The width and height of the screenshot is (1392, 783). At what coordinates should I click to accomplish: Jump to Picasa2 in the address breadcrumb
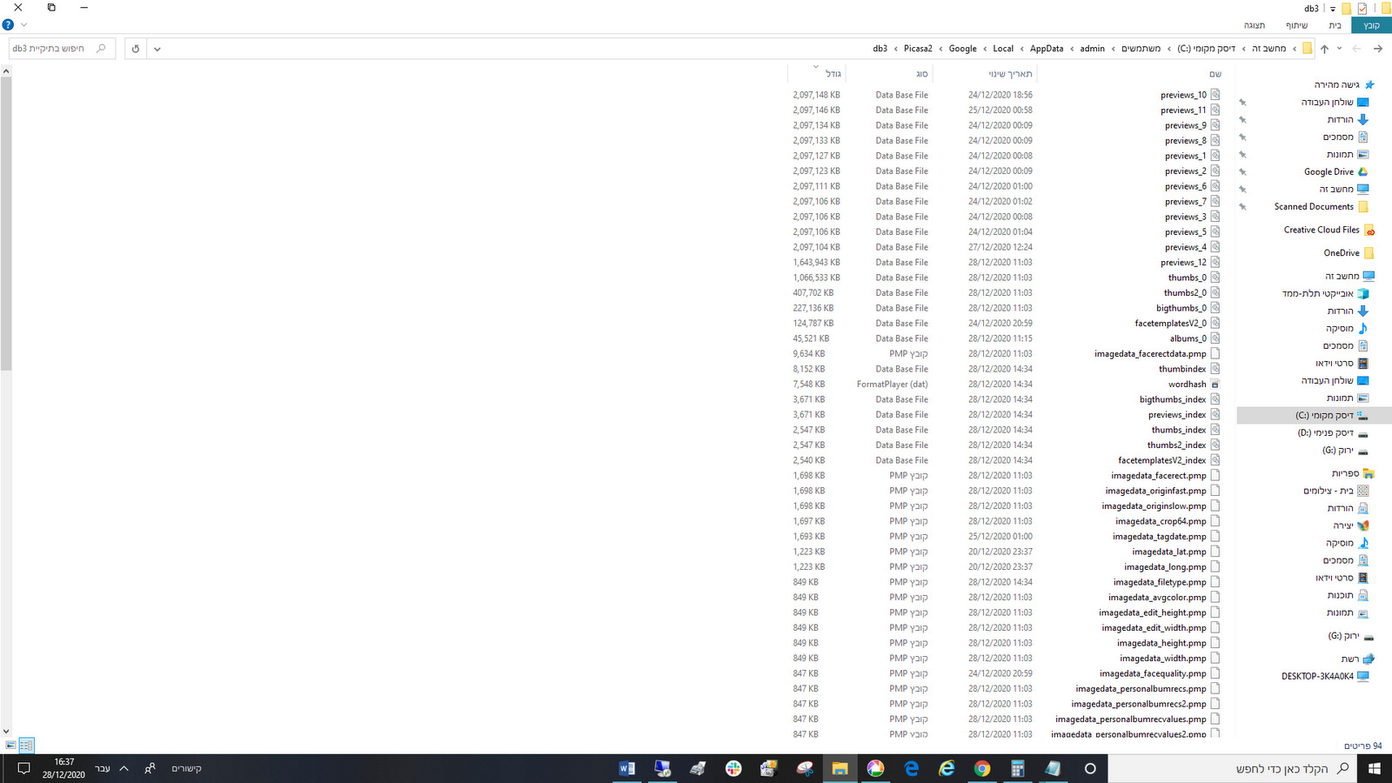click(918, 49)
